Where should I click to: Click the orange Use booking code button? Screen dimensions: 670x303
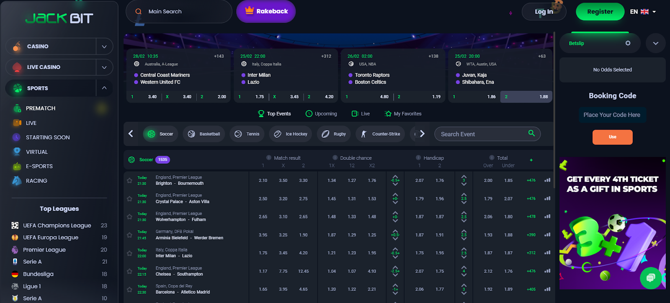click(612, 137)
